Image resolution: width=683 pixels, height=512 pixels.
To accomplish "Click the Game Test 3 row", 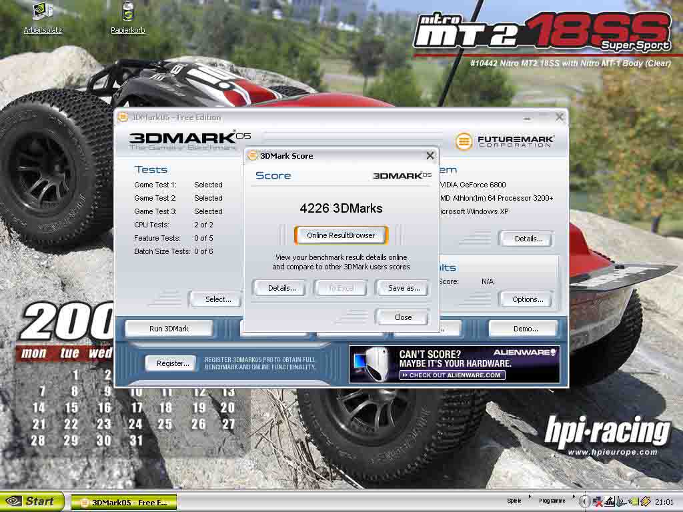I will point(178,211).
